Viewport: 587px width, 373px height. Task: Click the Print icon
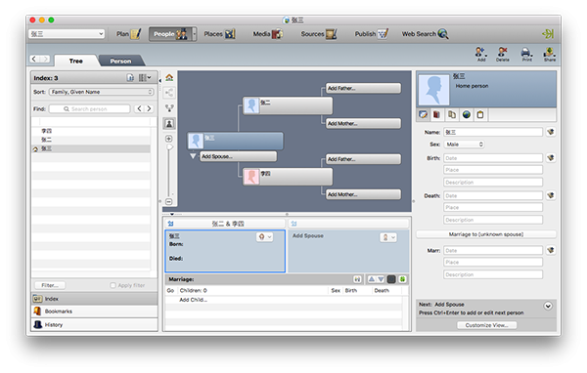[x=526, y=54]
